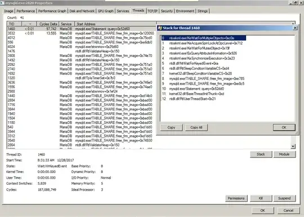Sort by Cycles Delta column header
This screenshot has height=217, width=304.
pyautogui.click(x=48, y=24)
